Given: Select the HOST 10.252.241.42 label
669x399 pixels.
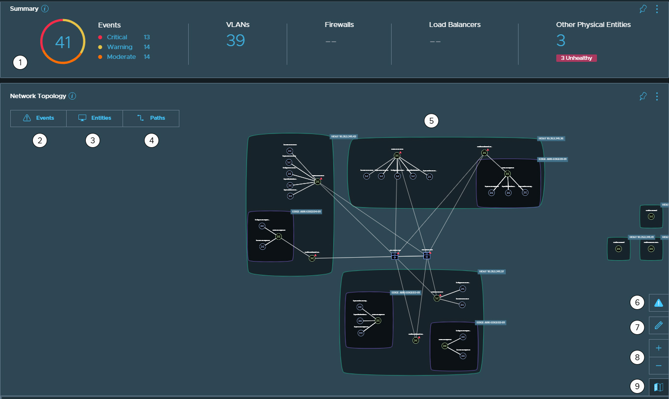Looking at the screenshot, I should tap(343, 136).
